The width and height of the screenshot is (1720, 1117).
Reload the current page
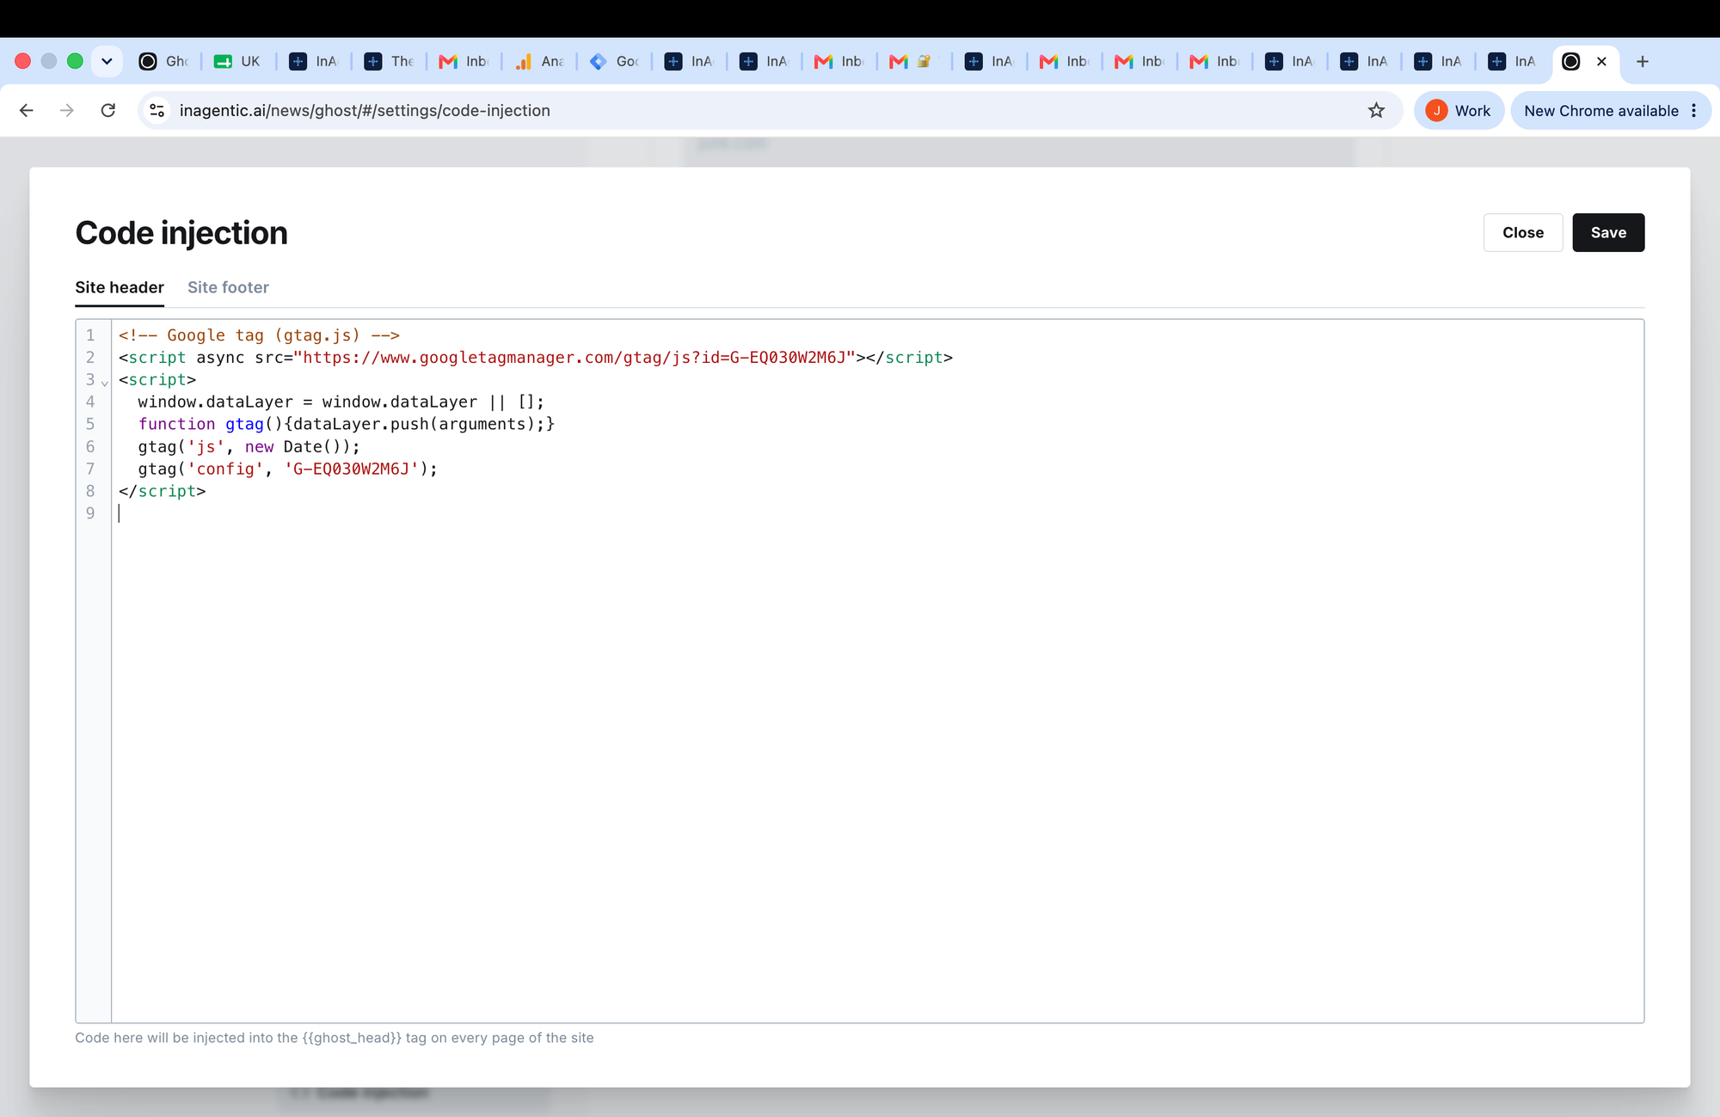tap(108, 110)
